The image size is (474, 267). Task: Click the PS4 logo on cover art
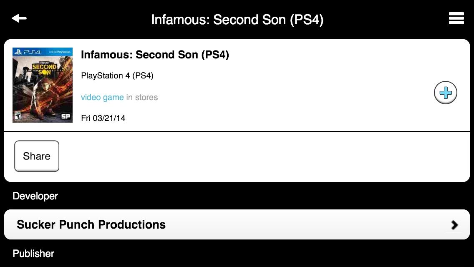(28, 52)
